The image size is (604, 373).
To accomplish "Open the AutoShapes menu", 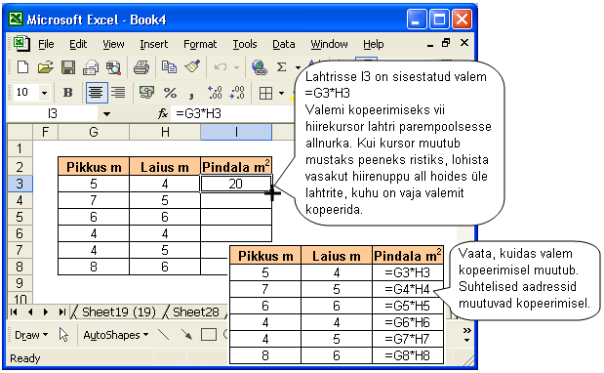I will pos(116,335).
